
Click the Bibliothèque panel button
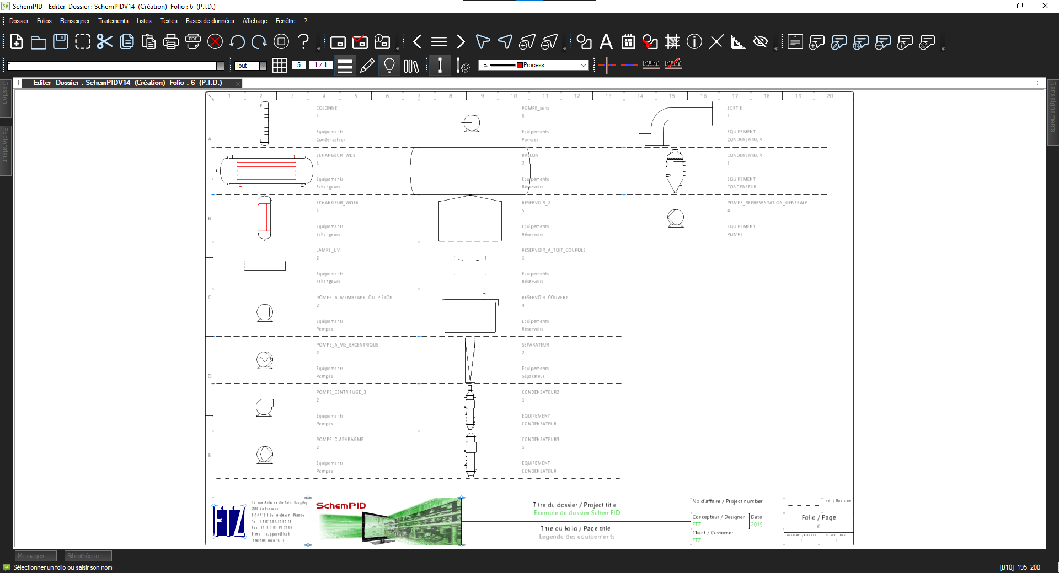(88, 556)
